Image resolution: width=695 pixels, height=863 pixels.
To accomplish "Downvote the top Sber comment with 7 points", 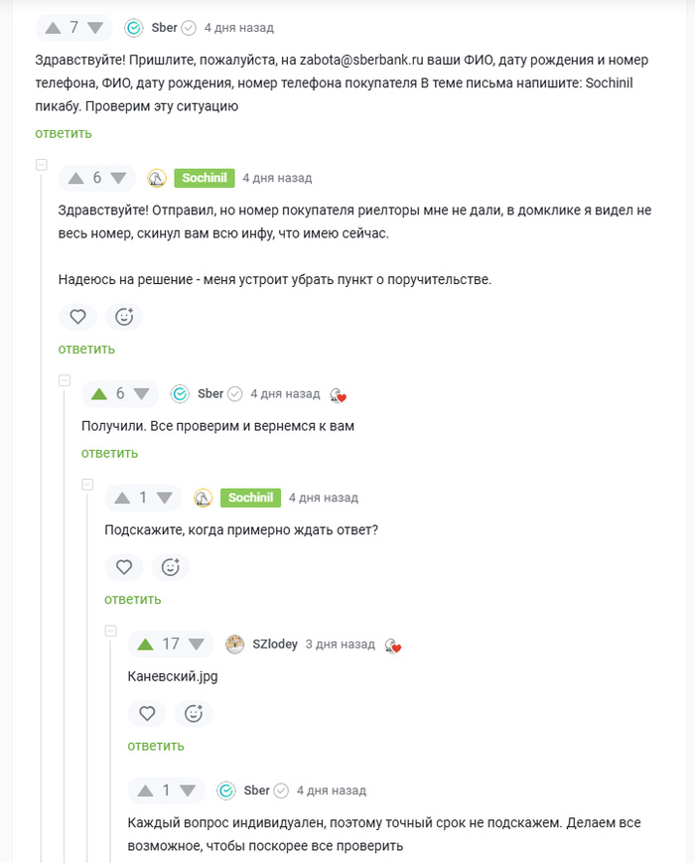I will point(95,28).
